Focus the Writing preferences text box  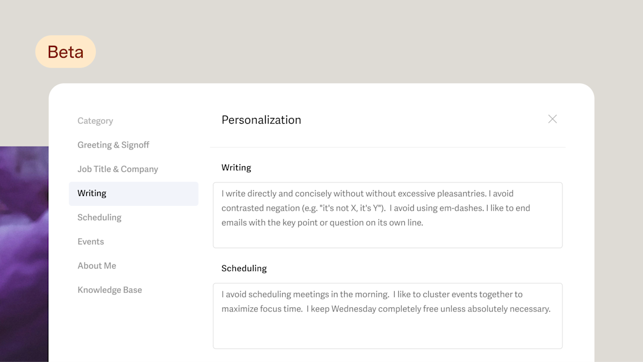388,215
